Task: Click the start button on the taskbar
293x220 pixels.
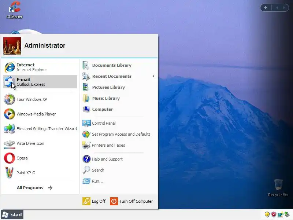Action: (12, 214)
